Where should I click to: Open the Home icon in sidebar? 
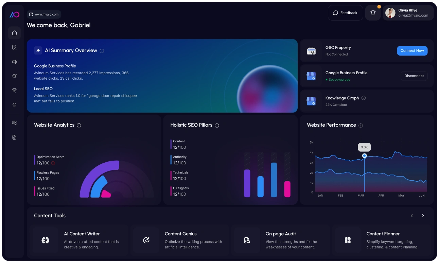tap(14, 33)
